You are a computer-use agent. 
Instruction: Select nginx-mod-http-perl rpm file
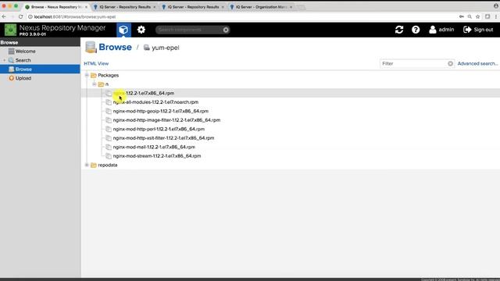coord(159,129)
